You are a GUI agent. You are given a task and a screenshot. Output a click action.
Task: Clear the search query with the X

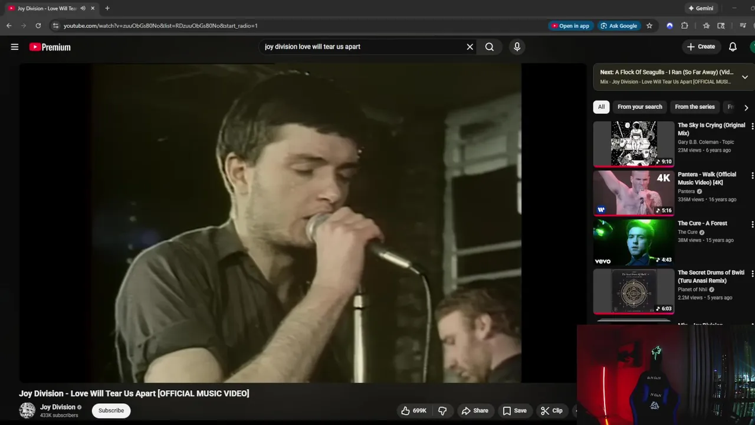(470, 47)
